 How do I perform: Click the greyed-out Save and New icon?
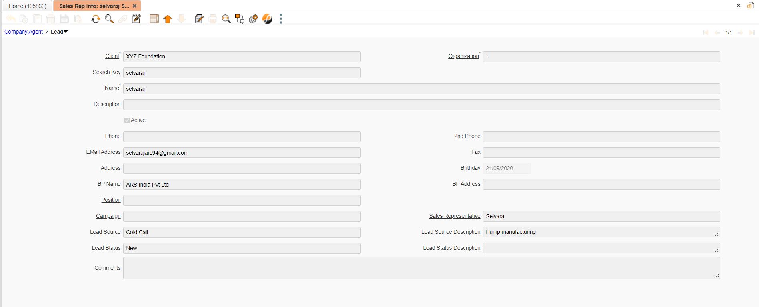(x=78, y=19)
